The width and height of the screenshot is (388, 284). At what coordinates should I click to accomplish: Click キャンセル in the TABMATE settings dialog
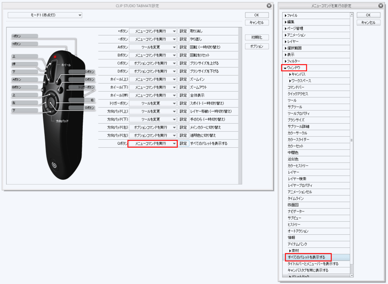click(257, 23)
